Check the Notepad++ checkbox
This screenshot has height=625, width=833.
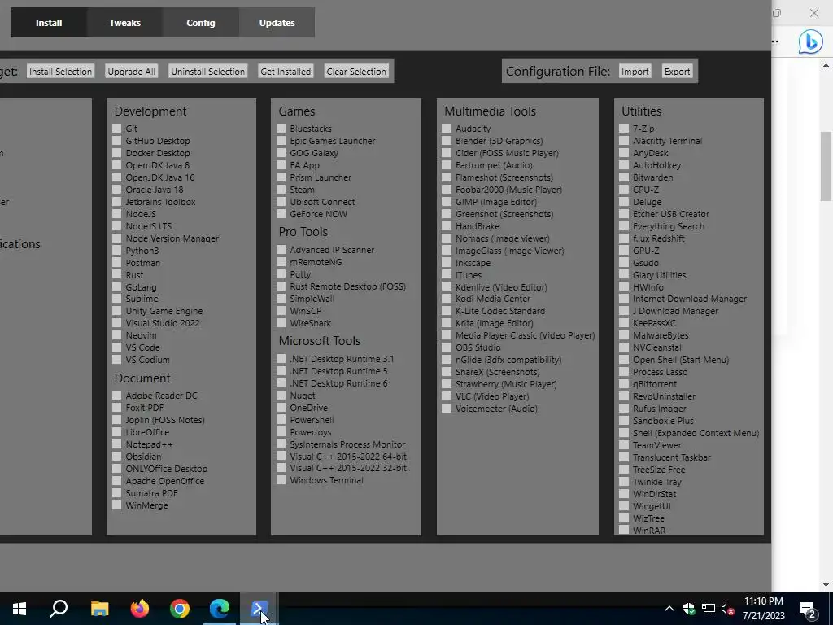coord(117,444)
